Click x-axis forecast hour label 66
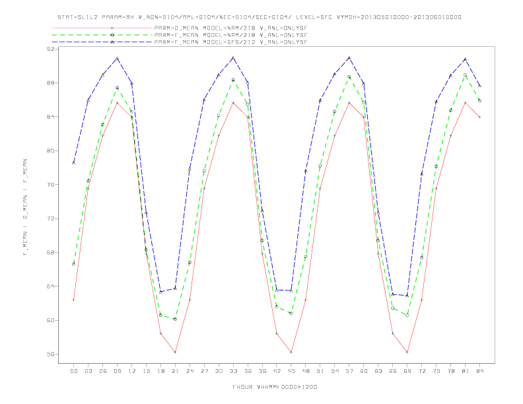Image resolution: width=523 pixels, height=404 pixels. [x=393, y=371]
